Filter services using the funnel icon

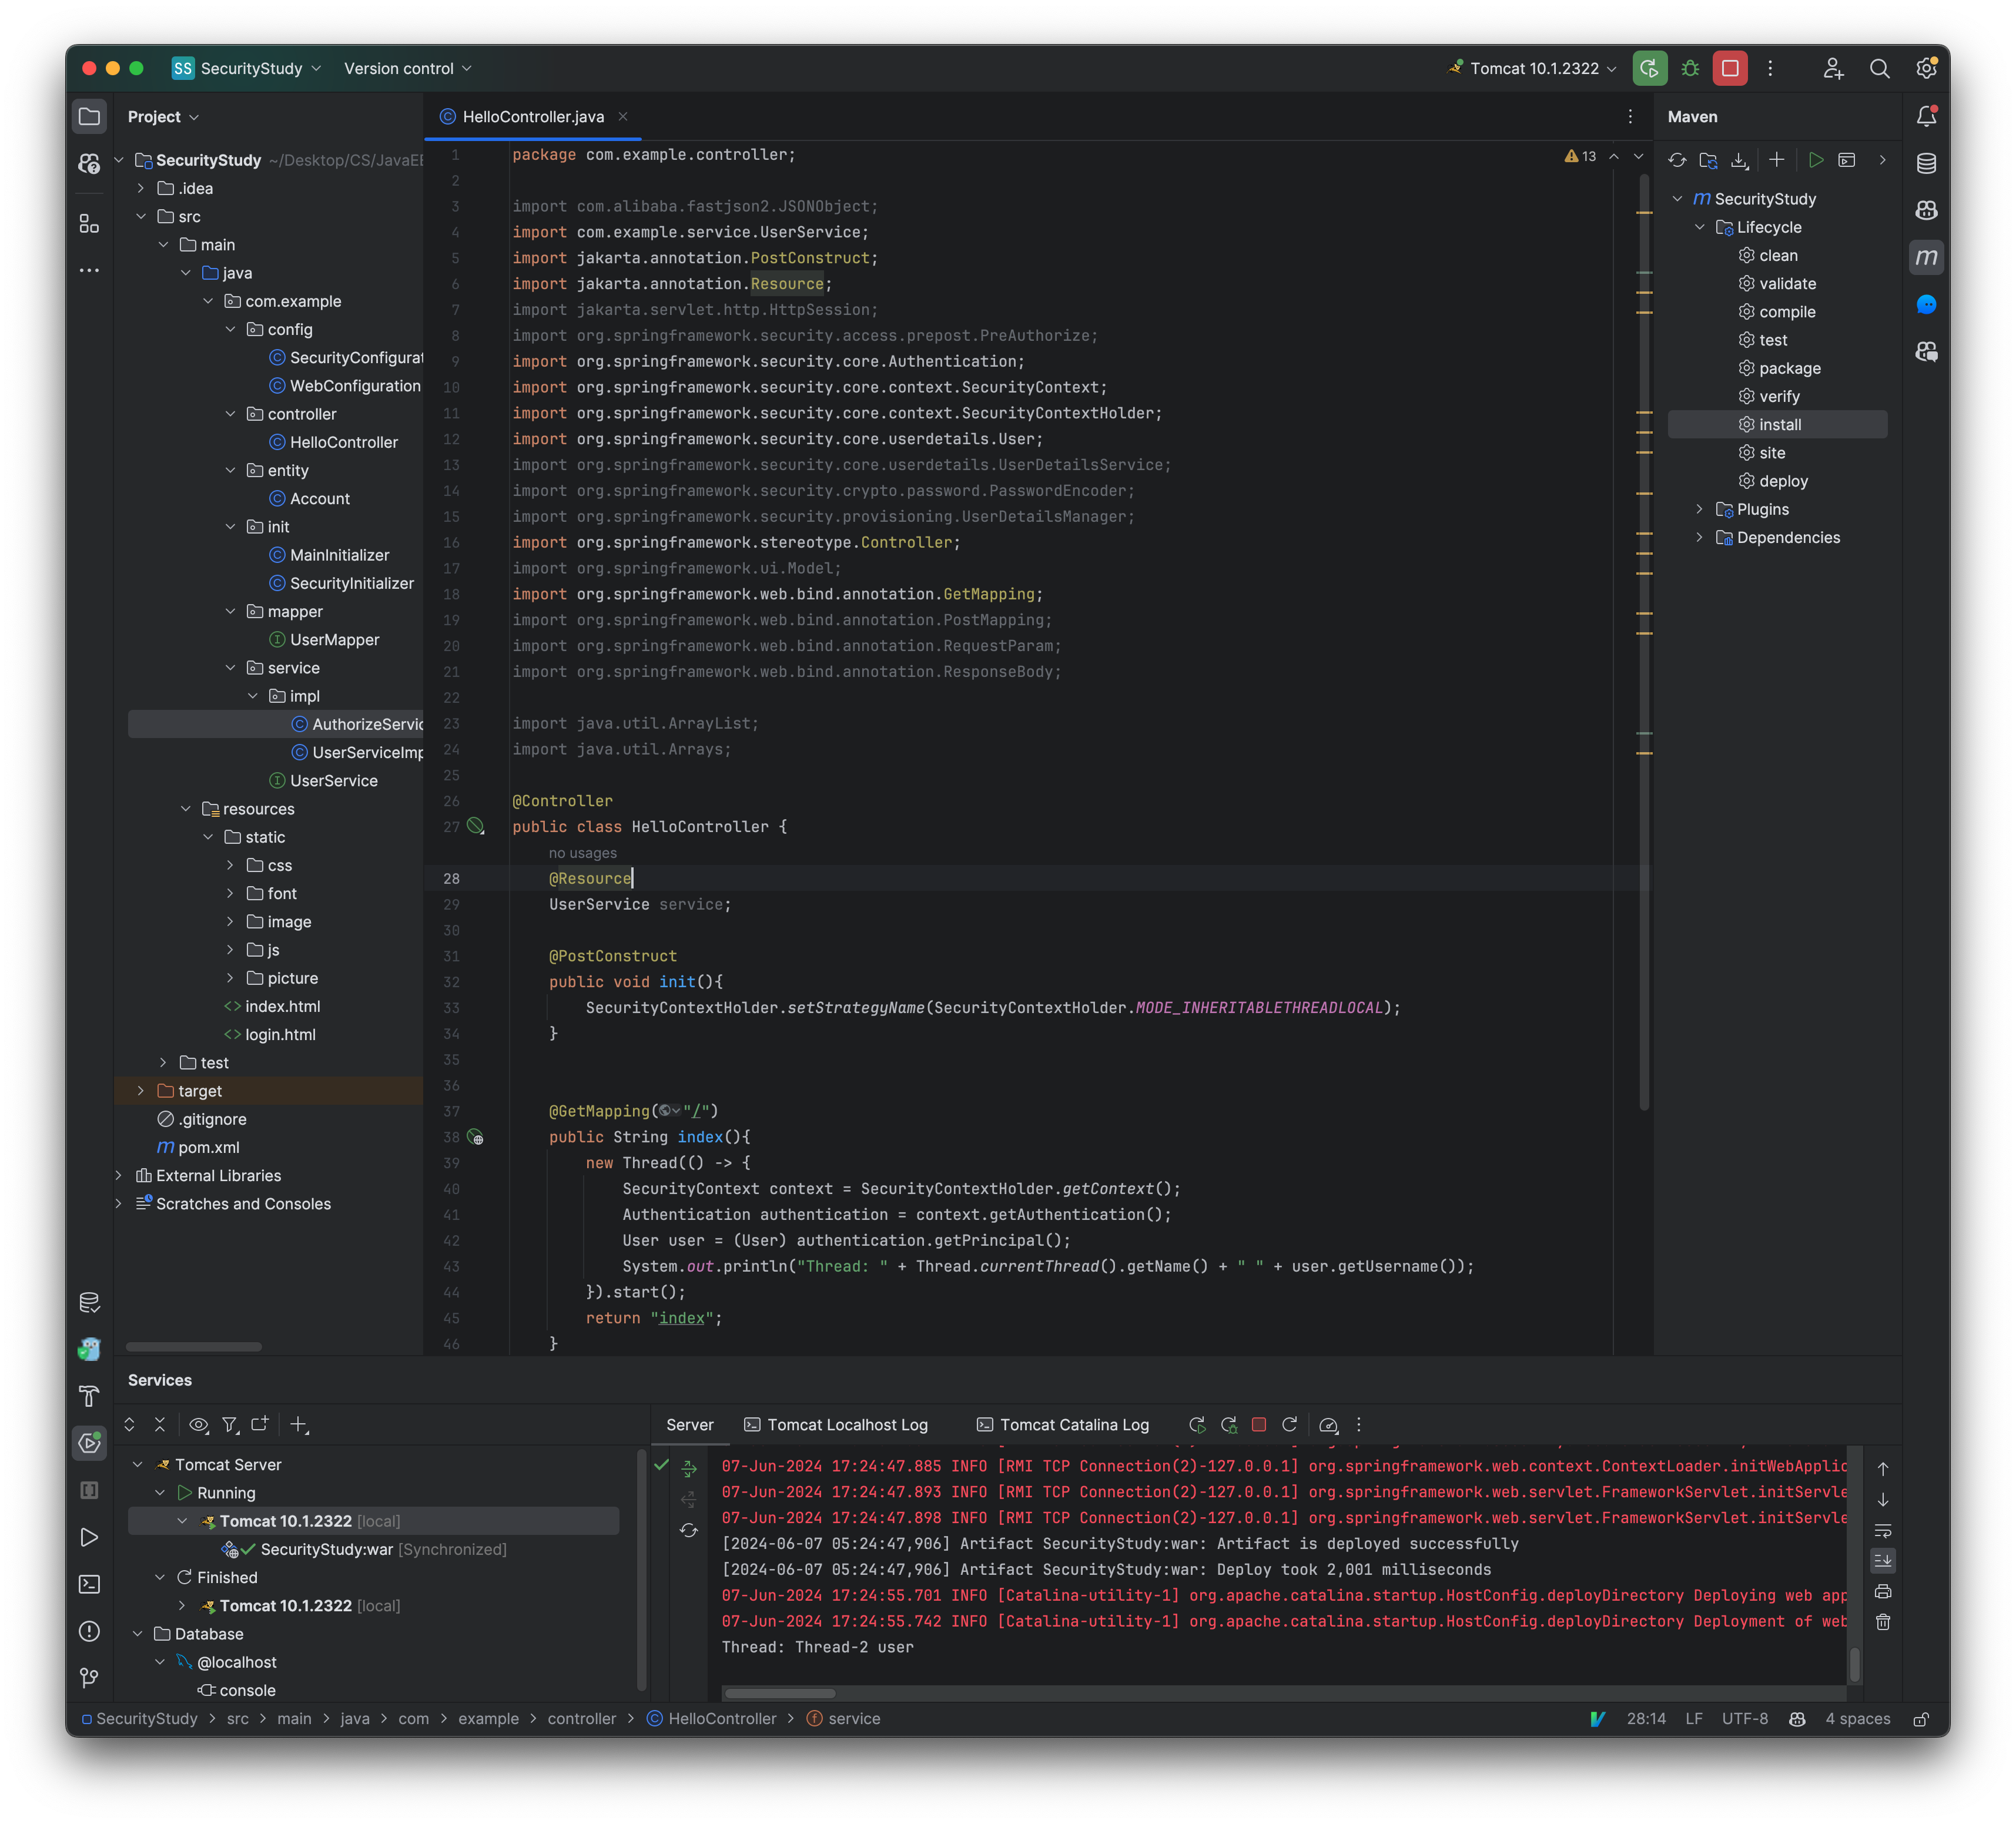[230, 1424]
